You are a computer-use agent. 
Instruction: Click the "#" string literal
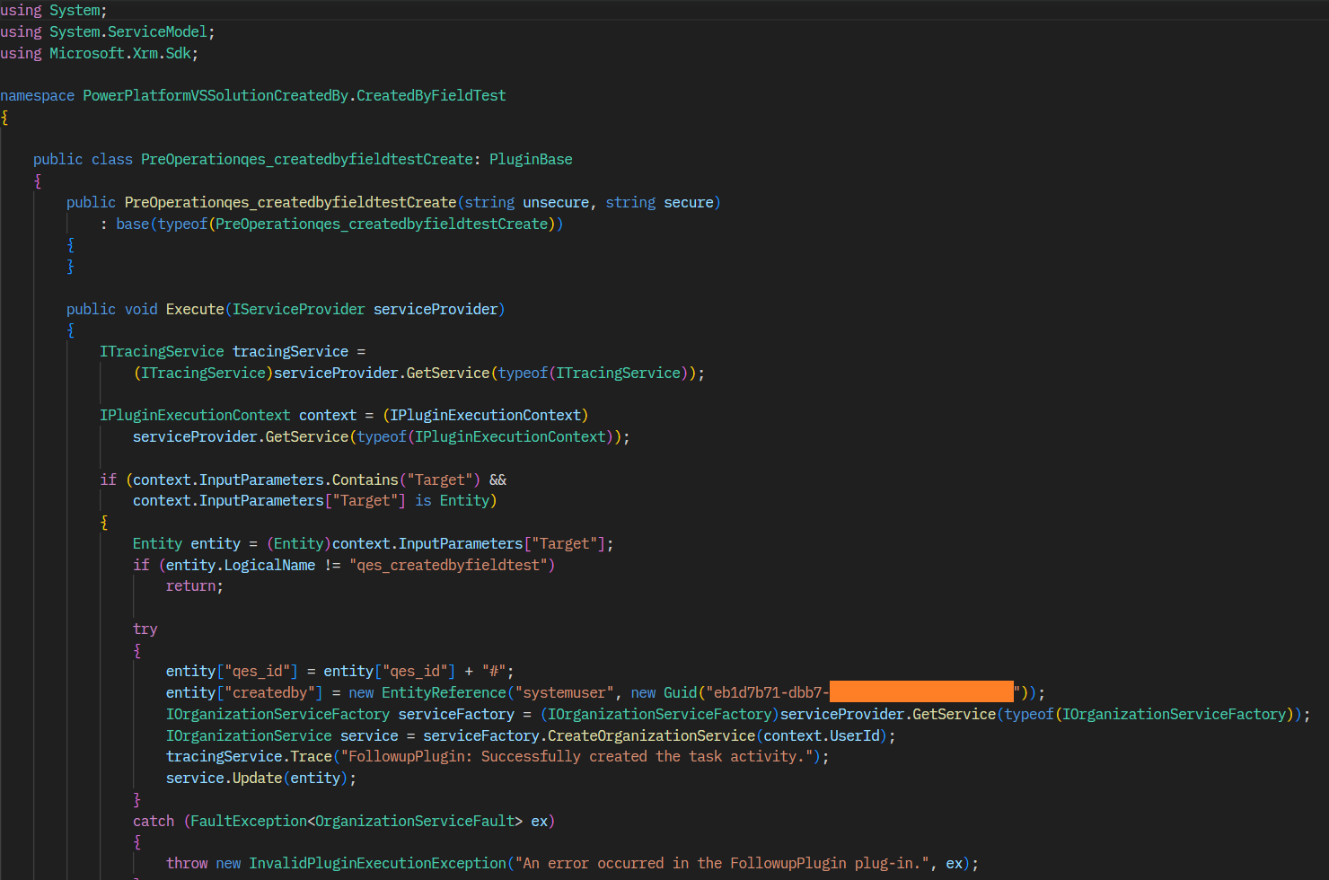pyautogui.click(x=494, y=672)
